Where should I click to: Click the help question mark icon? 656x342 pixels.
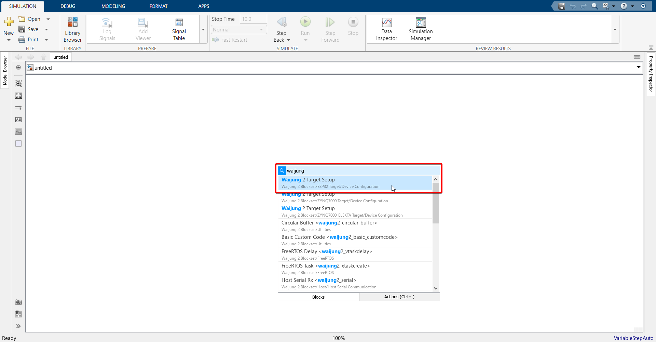pos(624,6)
